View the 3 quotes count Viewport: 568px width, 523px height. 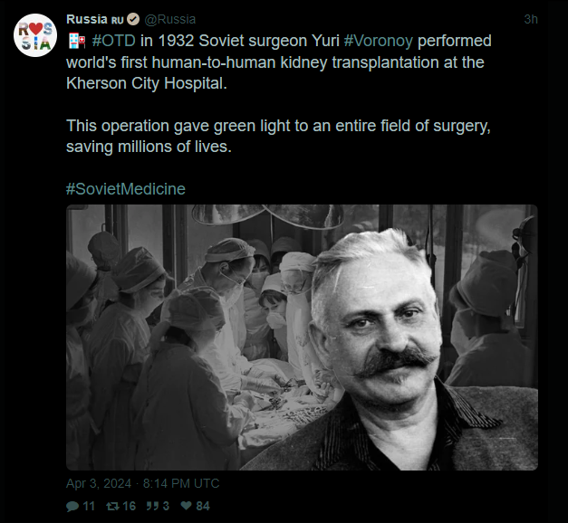pyautogui.click(x=166, y=506)
